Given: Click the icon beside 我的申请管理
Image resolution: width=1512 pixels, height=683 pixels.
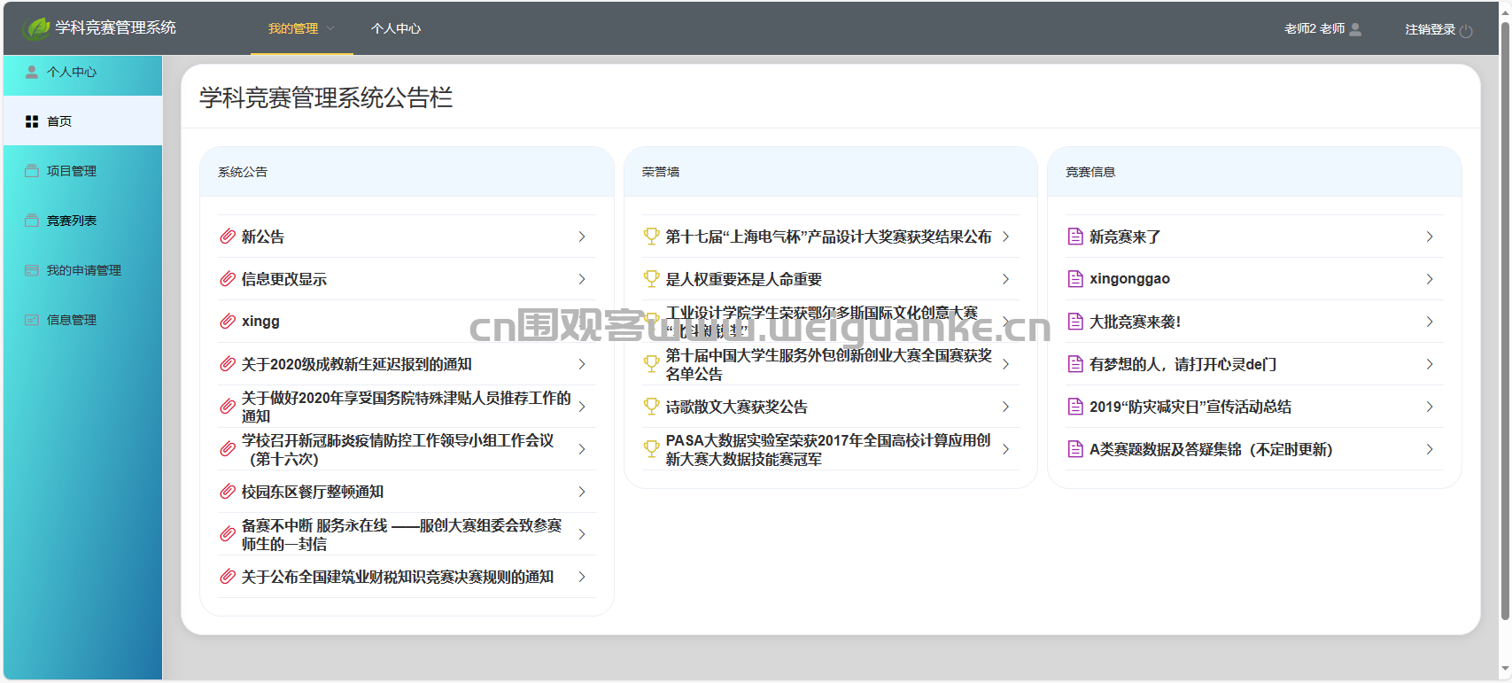Looking at the screenshot, I should pos(32,270).
